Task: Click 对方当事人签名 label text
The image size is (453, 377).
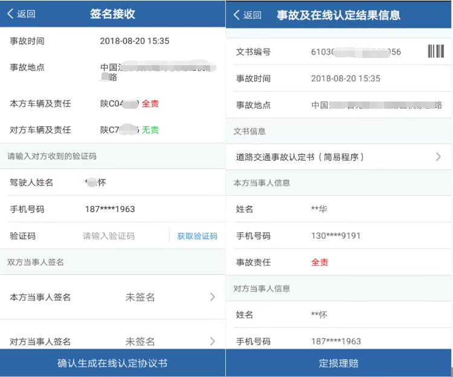Action: tap(40, 341)
